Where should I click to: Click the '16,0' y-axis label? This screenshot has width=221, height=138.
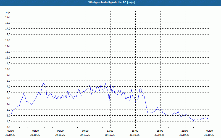point(8,34)
